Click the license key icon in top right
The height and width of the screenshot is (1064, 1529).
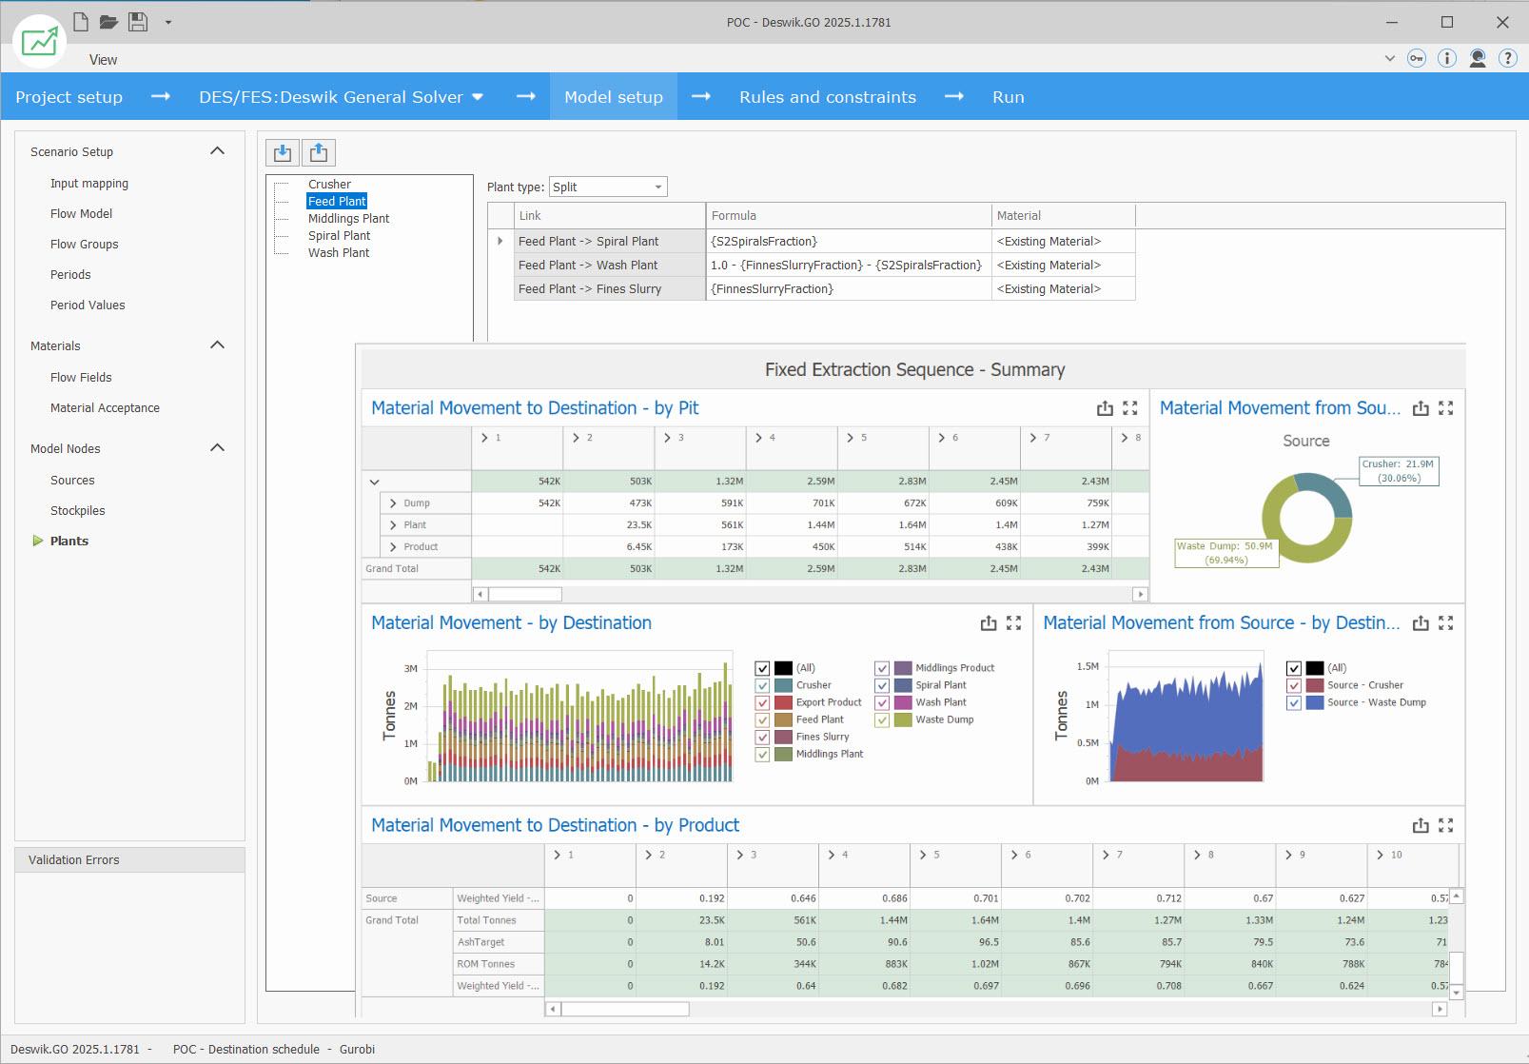1417,59
